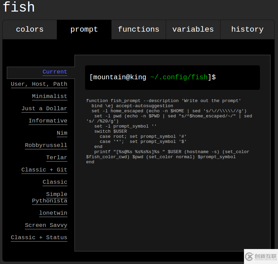Choose the Classic + Status prompt
This screenshot has height=264, width=278.
pyautogui.click(x=39, y=237)
